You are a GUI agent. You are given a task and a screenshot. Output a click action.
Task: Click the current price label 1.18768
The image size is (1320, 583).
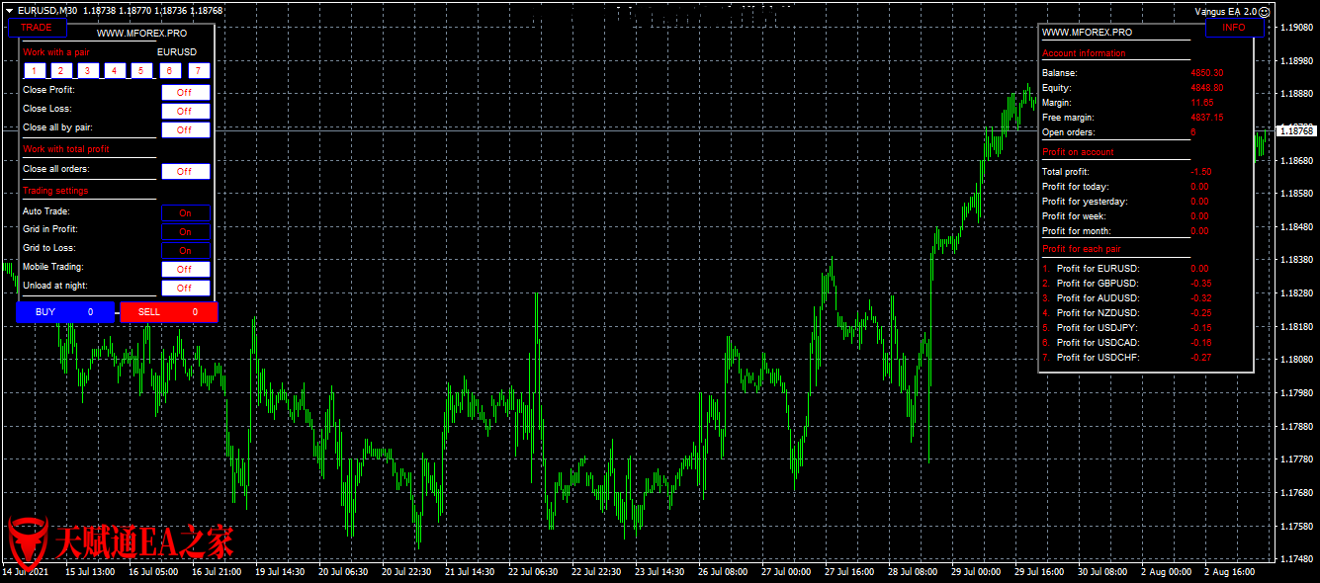pyautogui.click(x=1295, y=130)
